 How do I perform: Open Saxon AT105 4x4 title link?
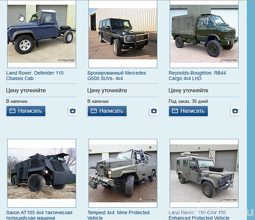[x=39, y=215]
